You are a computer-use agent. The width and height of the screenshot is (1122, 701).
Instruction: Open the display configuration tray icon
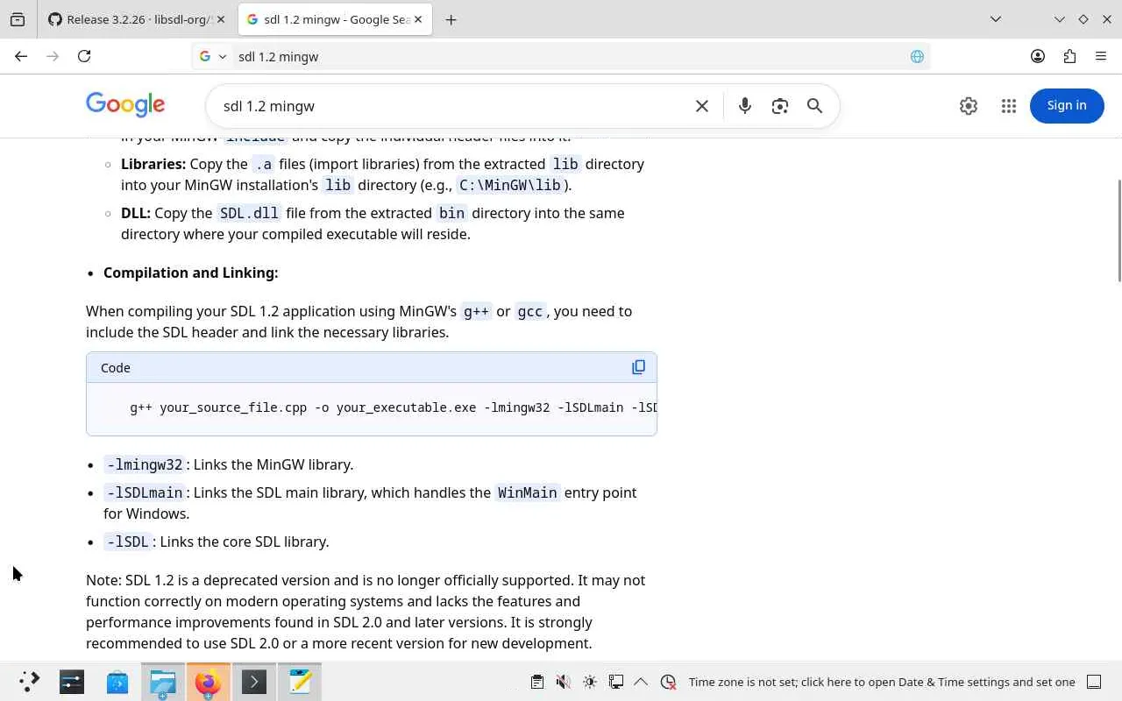click(616, 682)
